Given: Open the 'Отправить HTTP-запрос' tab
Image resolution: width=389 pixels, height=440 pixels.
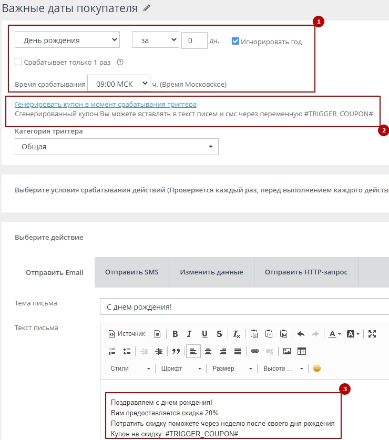Looking at the screenshot, I should point(306,272).
